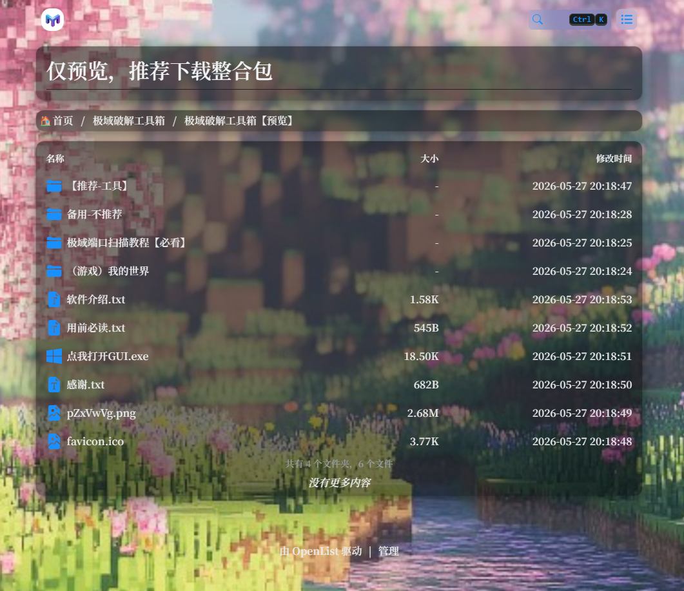Sort by 名称 column header
Screen dimensions: 684x591
[55, 159]
